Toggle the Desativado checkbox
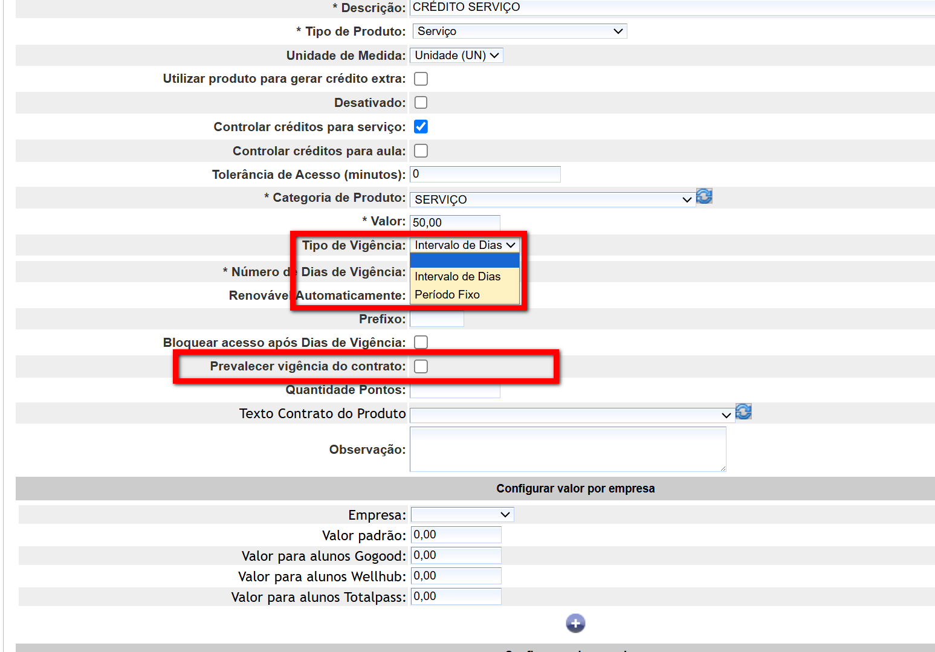Screen dimensions: 935x652 421,103
